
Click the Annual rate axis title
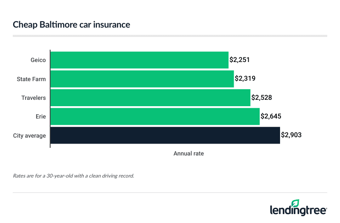[189, 154]
